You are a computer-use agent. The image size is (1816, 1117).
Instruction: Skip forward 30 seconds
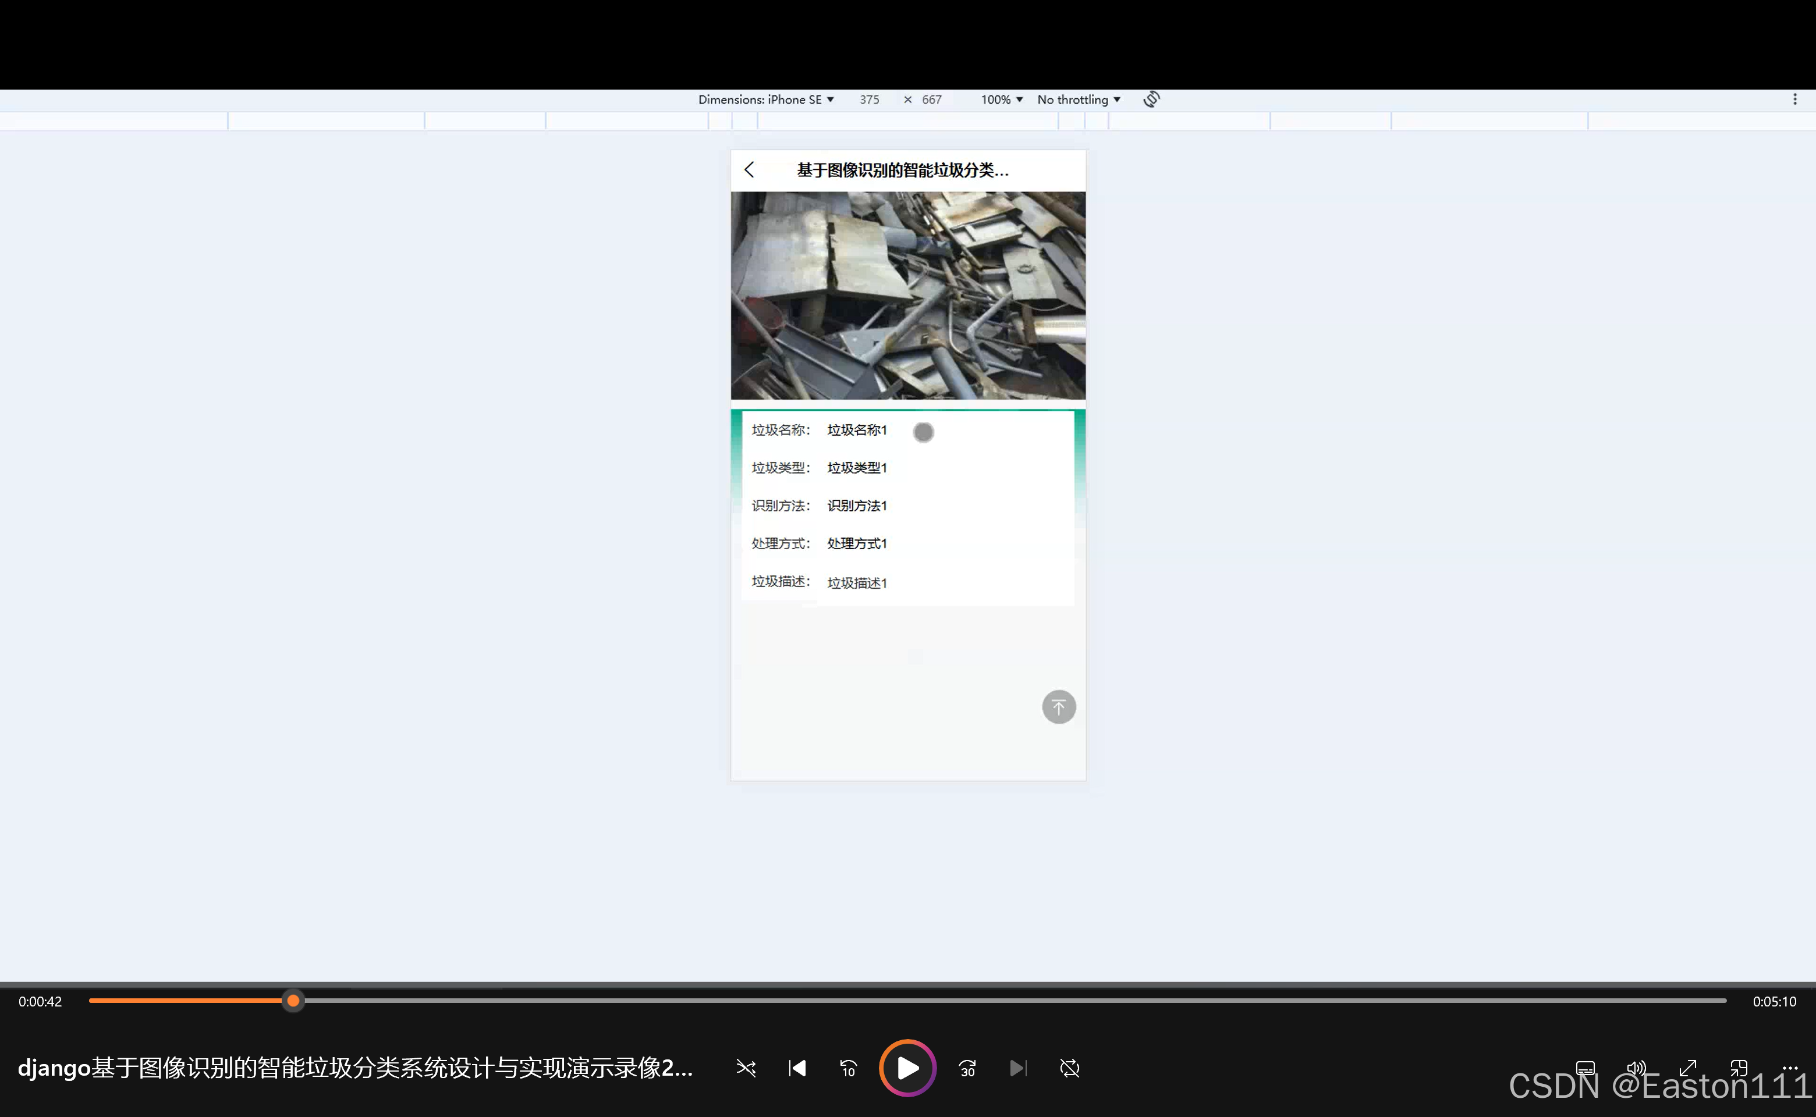click(967, 1068)
